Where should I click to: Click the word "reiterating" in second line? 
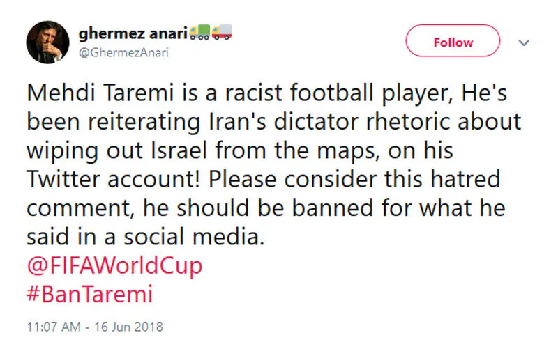[144, 122]
